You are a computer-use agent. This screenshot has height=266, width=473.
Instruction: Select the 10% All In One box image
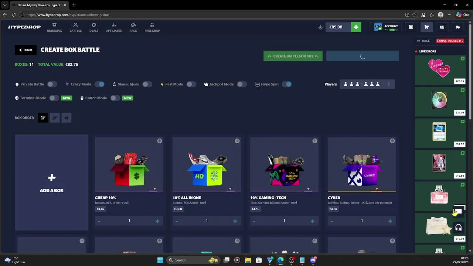(207, 169)
